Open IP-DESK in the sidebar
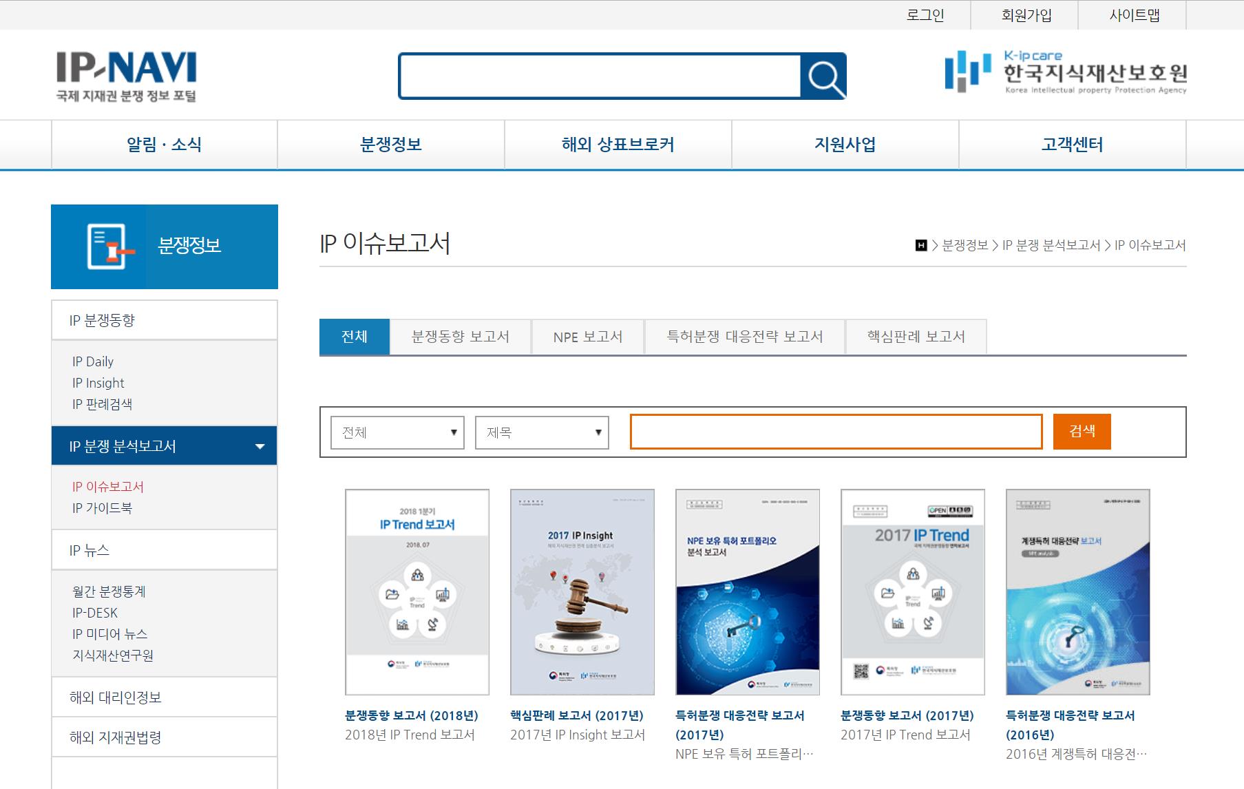 pyautogui.click(x=95, y=613)
